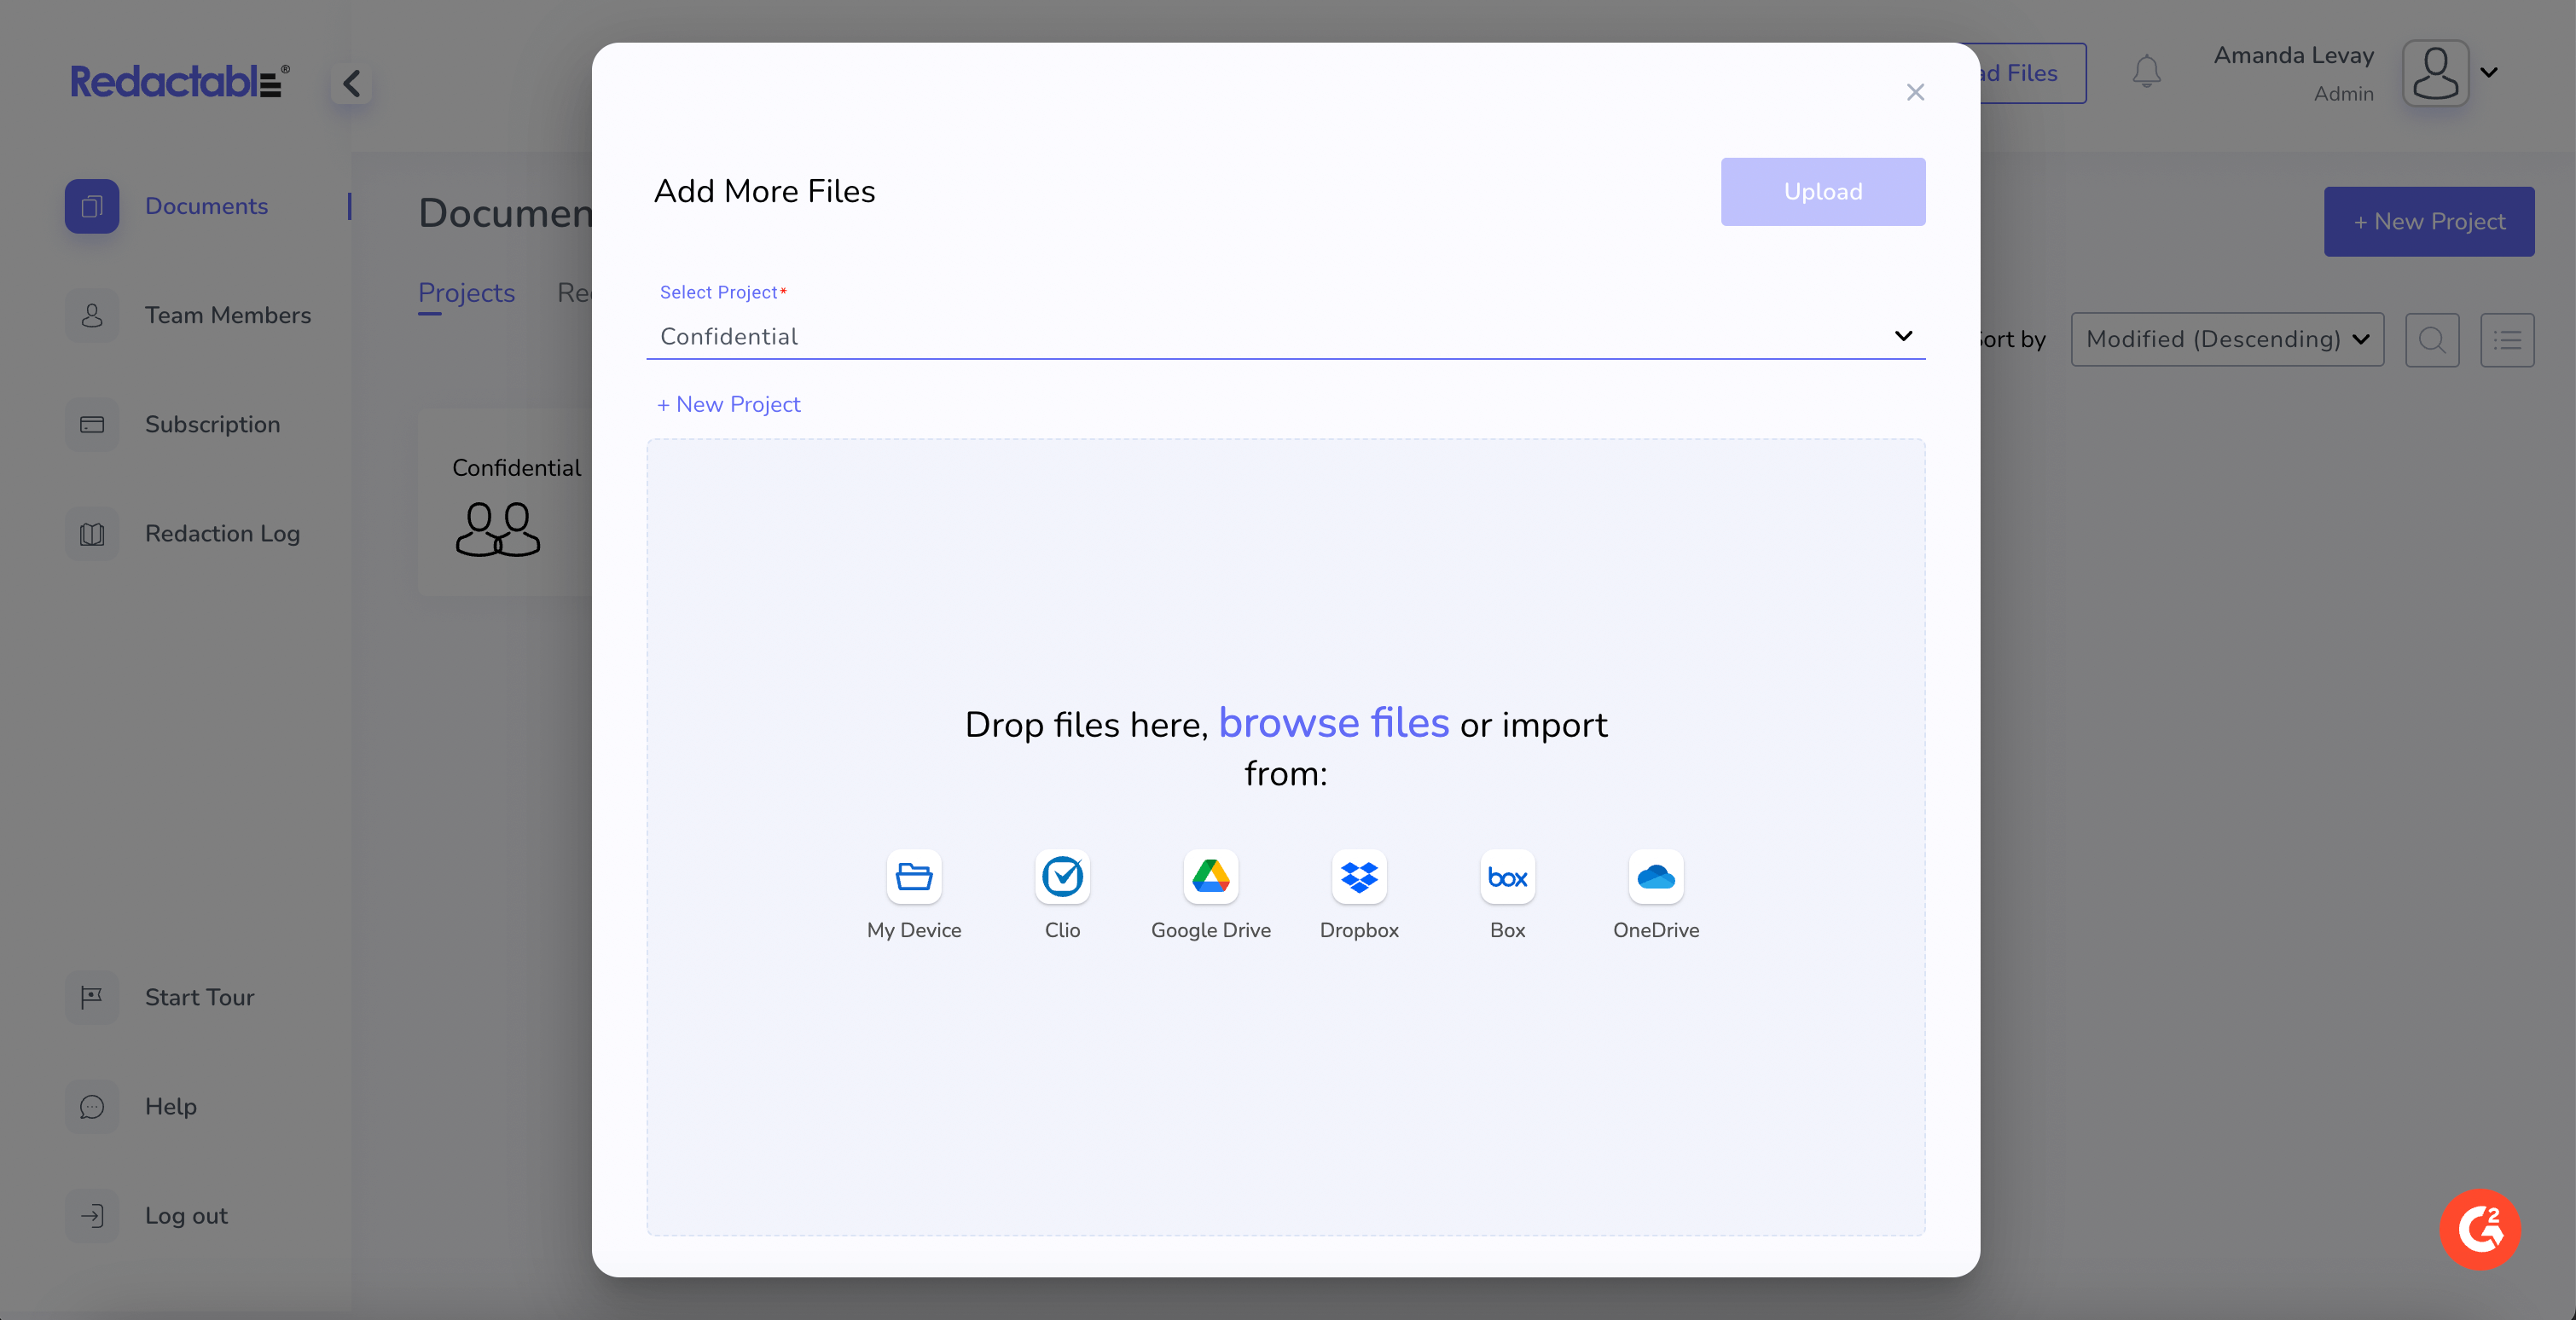The image size is (2576, 1320).
Task: Click the Redactable logo
Action: point(180,81)
